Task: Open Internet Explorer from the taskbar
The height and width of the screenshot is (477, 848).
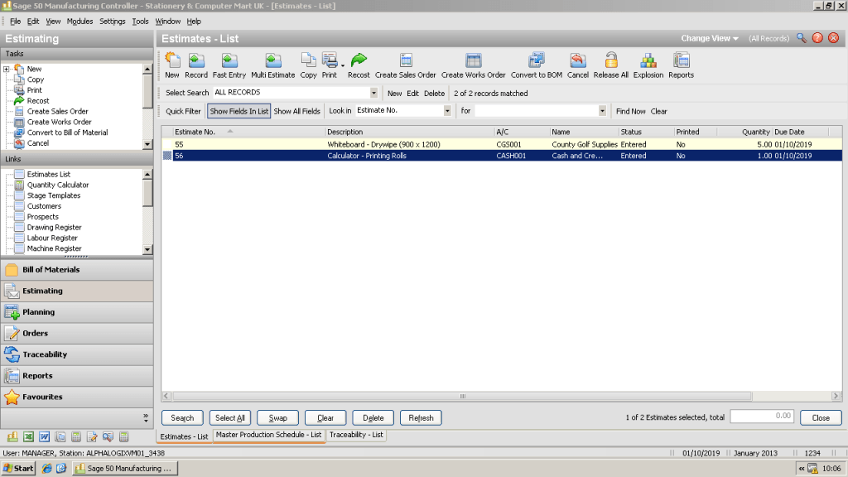Action: point(47,469)
